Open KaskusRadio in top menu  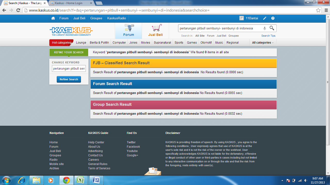[x=117, y=18]
